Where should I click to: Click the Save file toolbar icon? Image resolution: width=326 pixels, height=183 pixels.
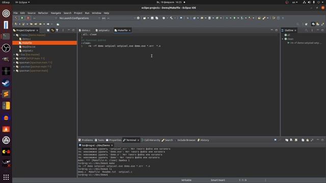point(152,18)
